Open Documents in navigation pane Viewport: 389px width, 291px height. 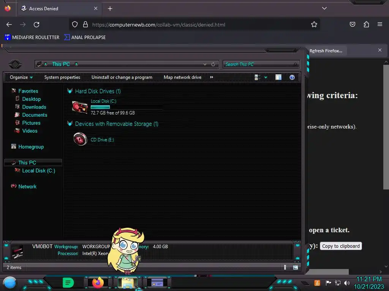click(35, 115)
